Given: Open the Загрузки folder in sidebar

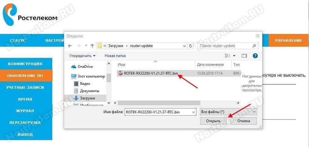Looking at the screenshot, I should point(87,98).
